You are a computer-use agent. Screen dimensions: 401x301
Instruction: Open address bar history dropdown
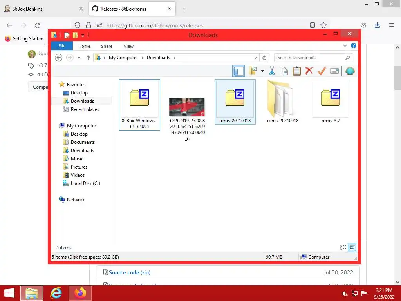pyautogui.click(x=256, y=58)
